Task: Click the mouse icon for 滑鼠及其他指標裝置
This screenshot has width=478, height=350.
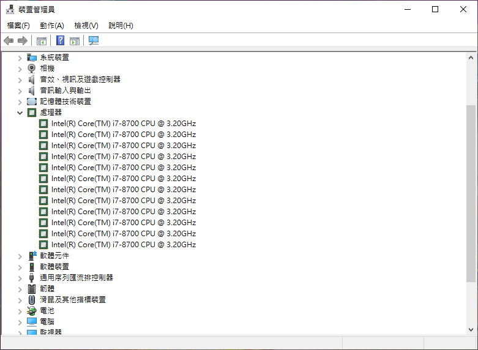Action: (x=32, y=300)
